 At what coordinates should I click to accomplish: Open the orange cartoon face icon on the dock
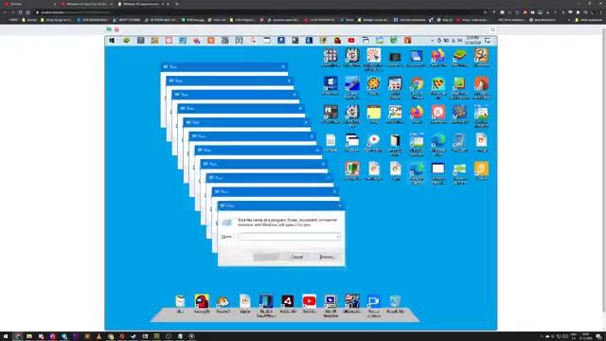(223, 301)
